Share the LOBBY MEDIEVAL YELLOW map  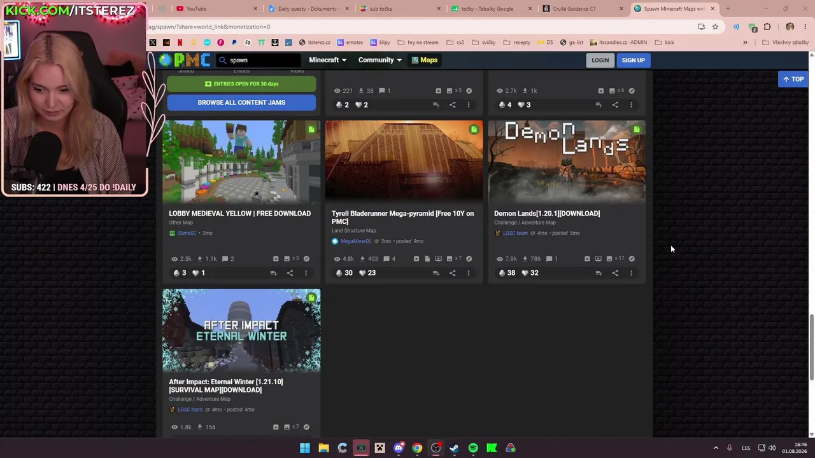290,273
